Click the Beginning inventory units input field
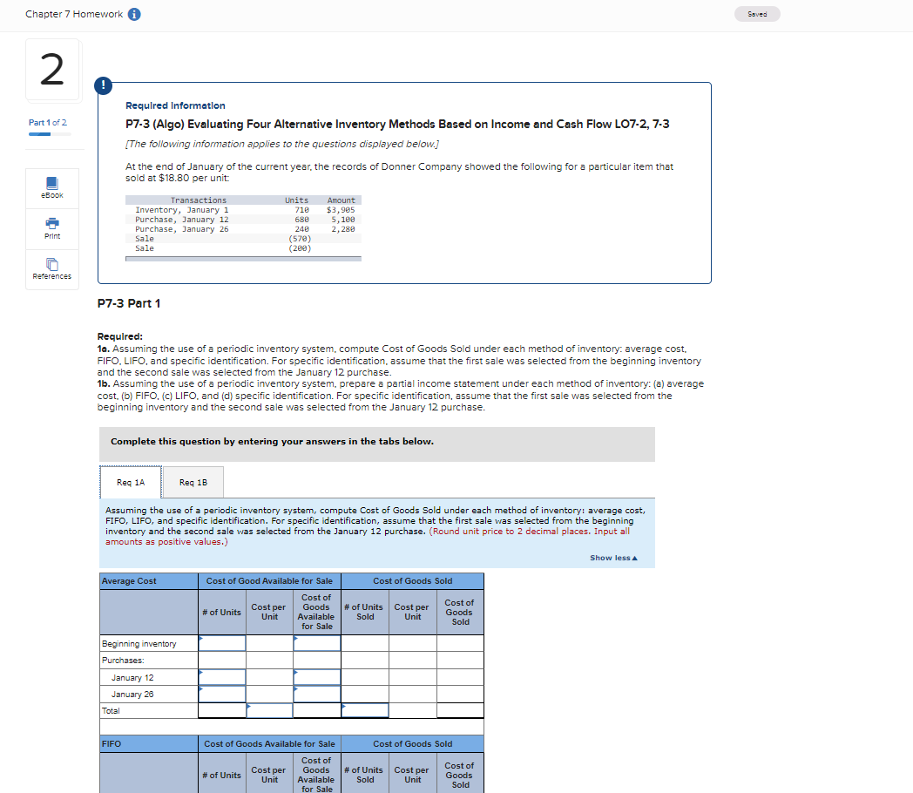The image size is (913, 793). [221, 643]
